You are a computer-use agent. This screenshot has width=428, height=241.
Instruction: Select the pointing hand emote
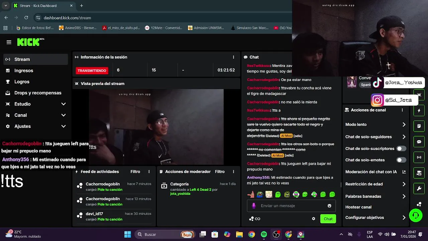pyautogui.click(x=251, y=194)
